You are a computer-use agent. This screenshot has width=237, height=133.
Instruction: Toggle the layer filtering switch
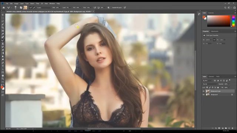[x=230, y=80]
